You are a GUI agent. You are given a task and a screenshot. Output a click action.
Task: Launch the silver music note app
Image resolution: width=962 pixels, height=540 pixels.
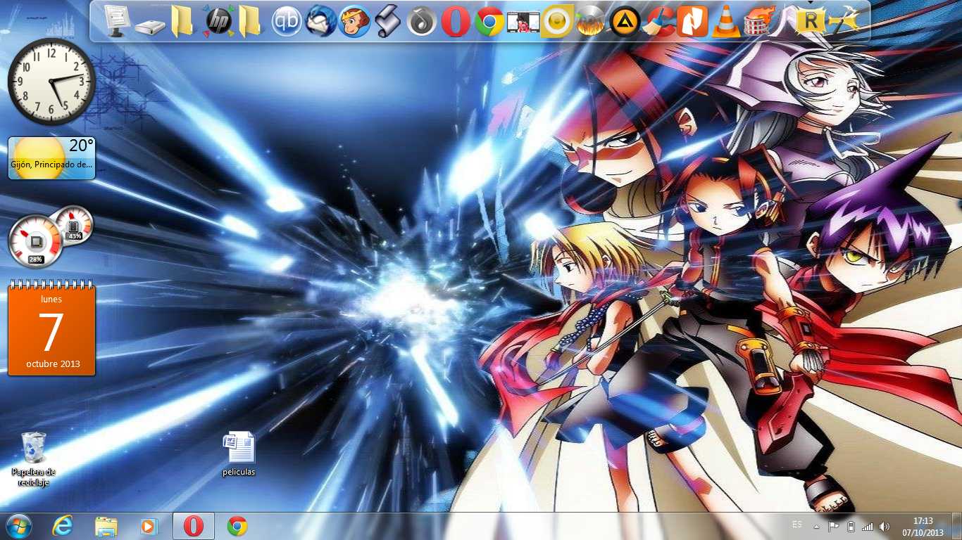[x=422, y=22]
